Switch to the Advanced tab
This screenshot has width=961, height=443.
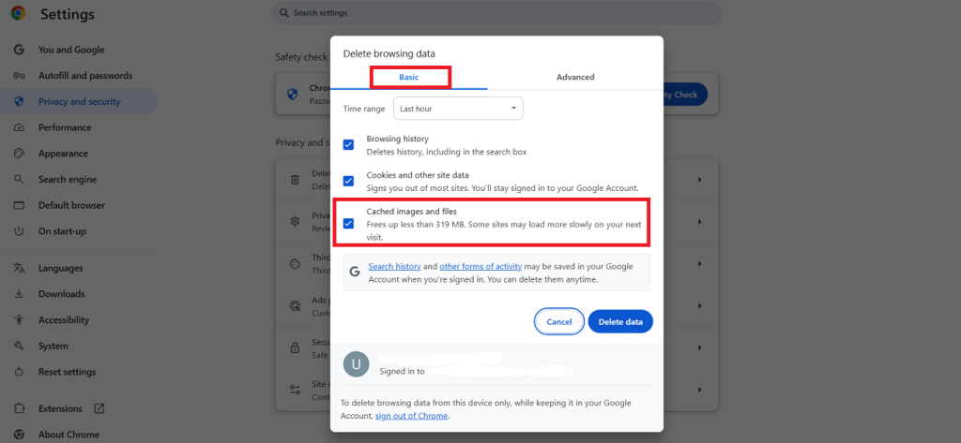point(574,77)
